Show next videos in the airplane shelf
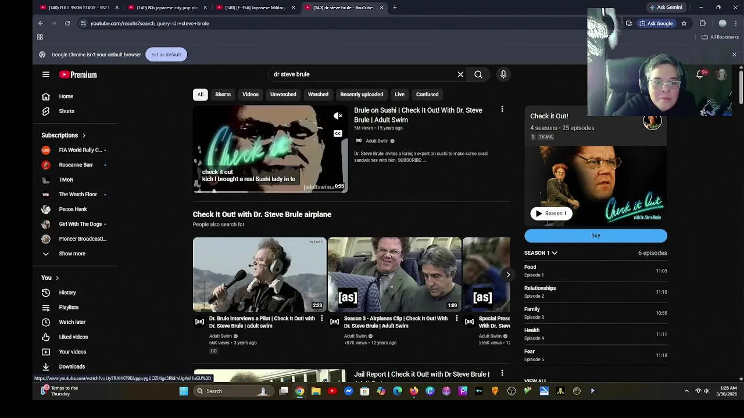The height and width of the screenshot is (418, 744). click(508, 275)
